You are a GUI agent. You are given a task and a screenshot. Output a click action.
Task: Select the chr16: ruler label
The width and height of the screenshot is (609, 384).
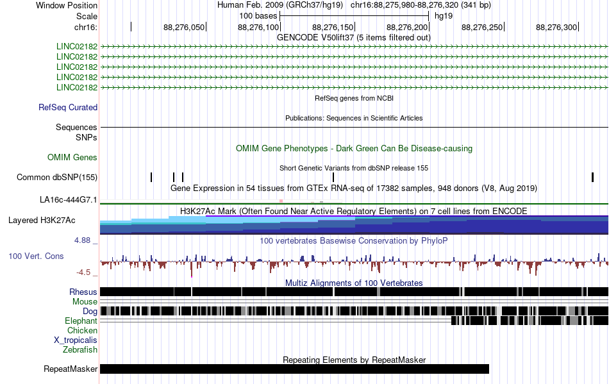(86, 27)
